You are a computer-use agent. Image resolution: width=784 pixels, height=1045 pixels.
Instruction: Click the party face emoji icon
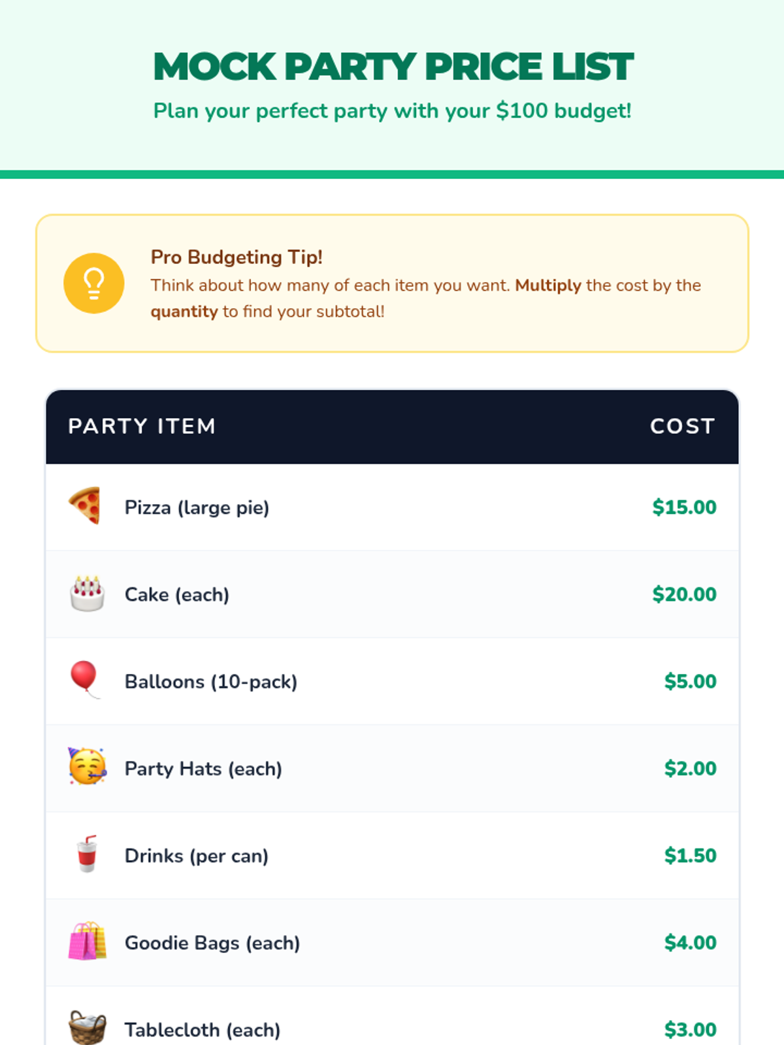coord(87,767)
